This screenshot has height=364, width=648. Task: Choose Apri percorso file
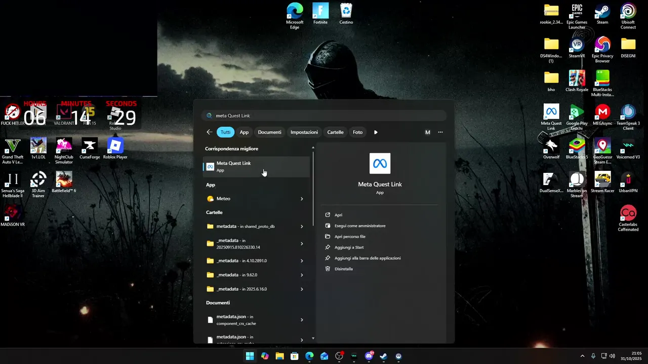pos(350,237)
